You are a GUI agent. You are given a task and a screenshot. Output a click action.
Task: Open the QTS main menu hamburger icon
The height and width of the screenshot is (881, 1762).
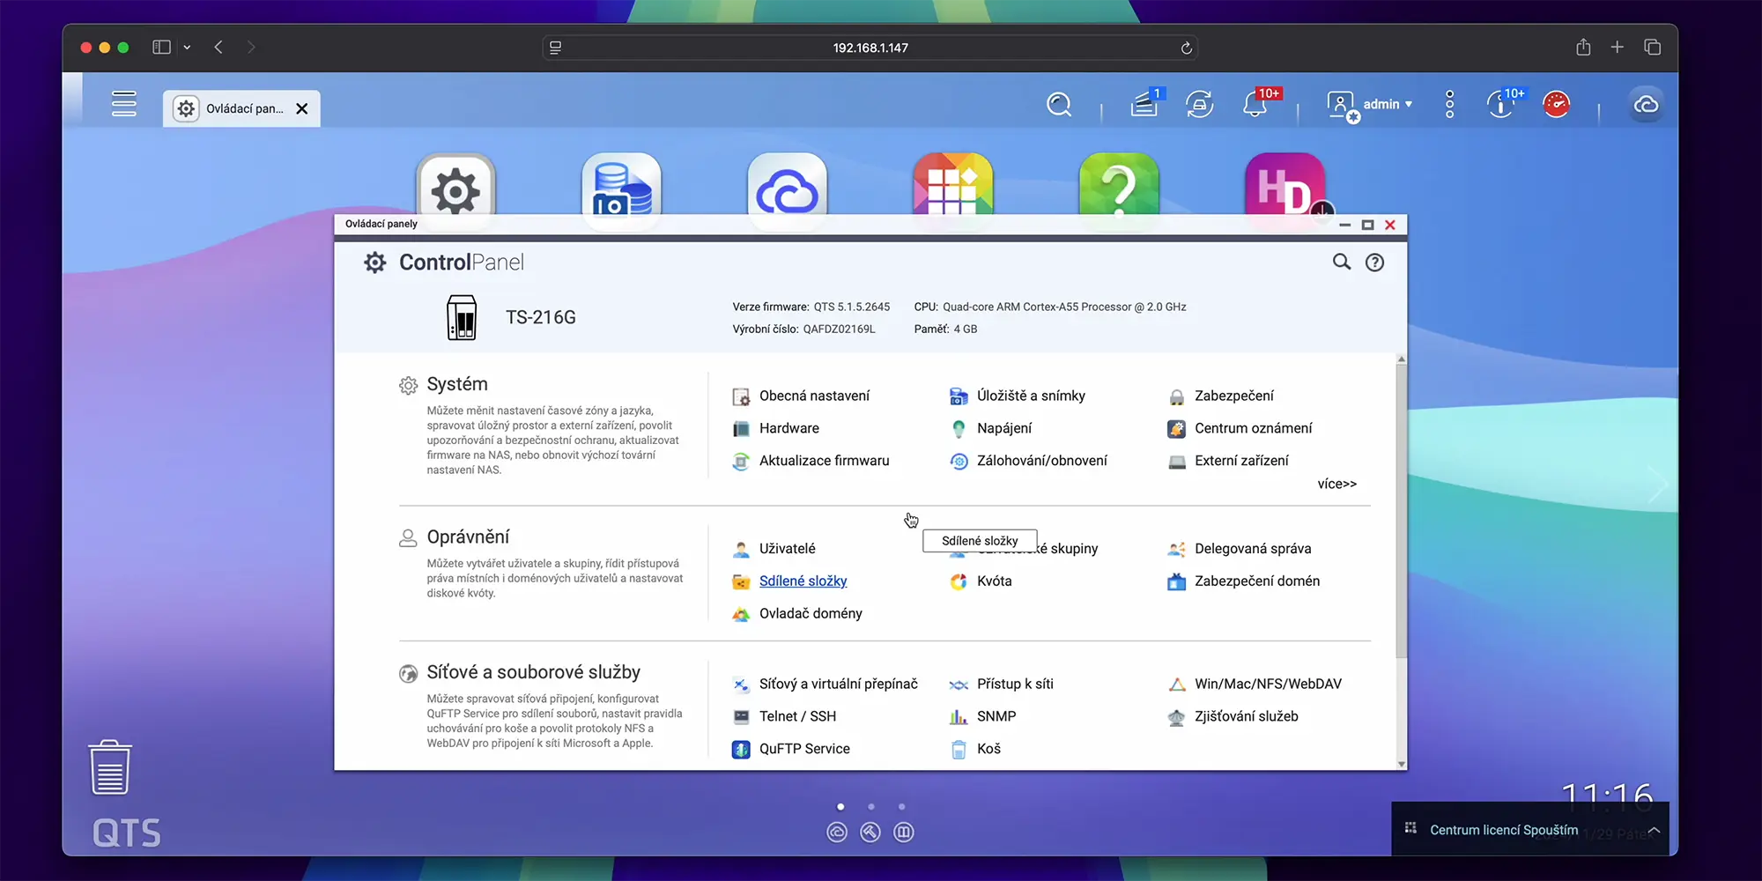coord(124,104)
